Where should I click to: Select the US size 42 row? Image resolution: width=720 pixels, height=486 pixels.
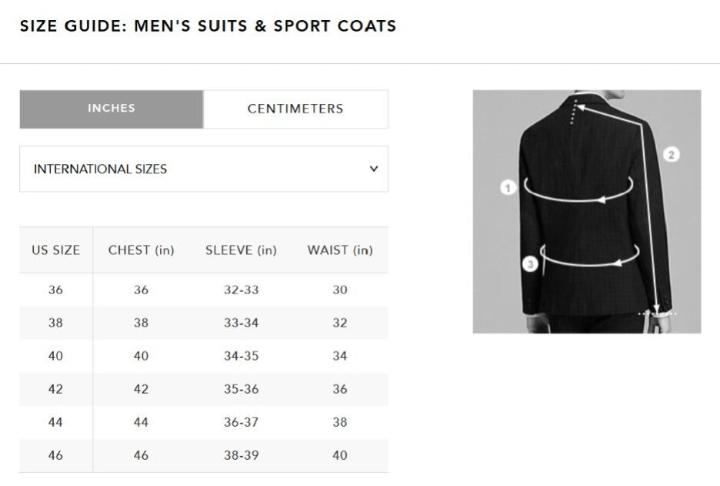pos(55,389)
